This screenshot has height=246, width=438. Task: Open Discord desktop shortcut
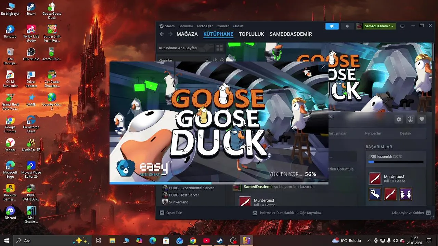(x=10, y=213)
